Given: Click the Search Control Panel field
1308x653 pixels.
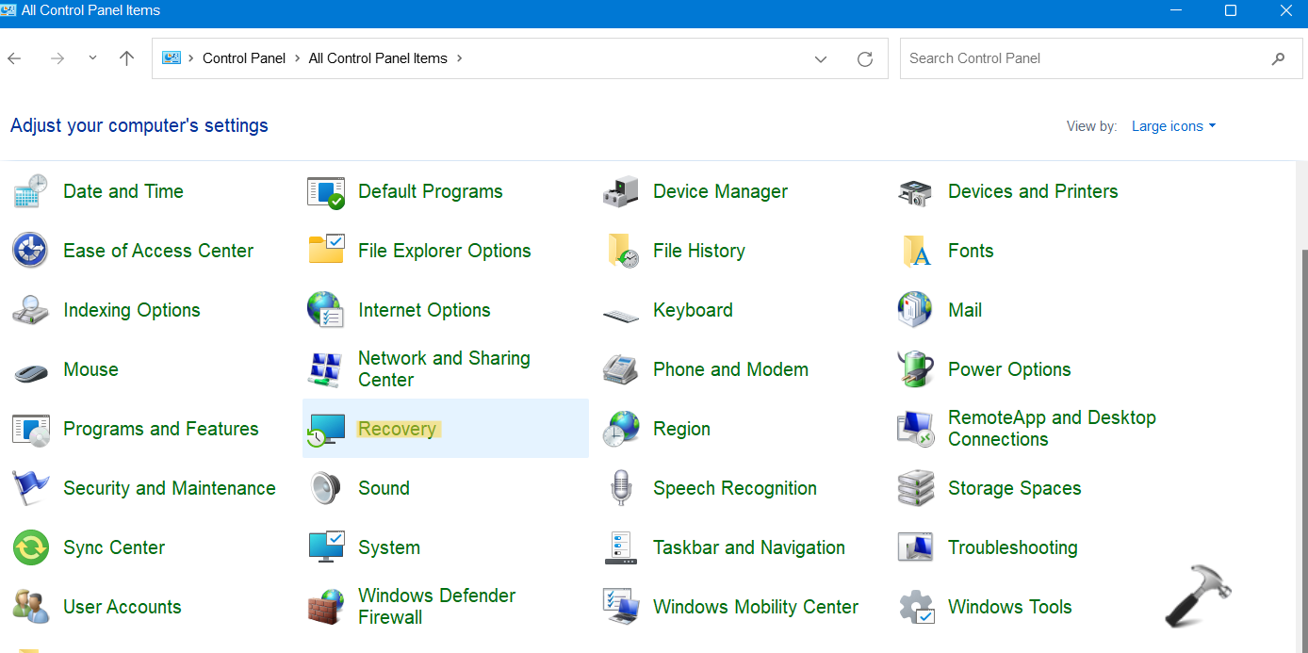Looking at the screenshot, I should coord(1084,58).
